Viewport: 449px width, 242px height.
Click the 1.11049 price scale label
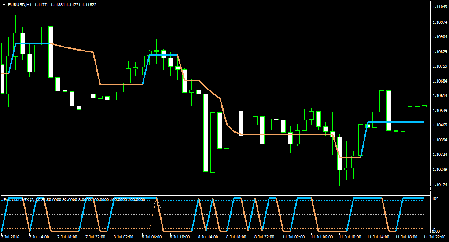[x=440, y=7]
